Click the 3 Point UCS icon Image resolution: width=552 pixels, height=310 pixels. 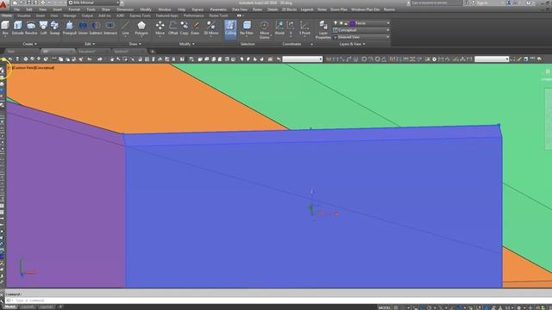(304, 28)
